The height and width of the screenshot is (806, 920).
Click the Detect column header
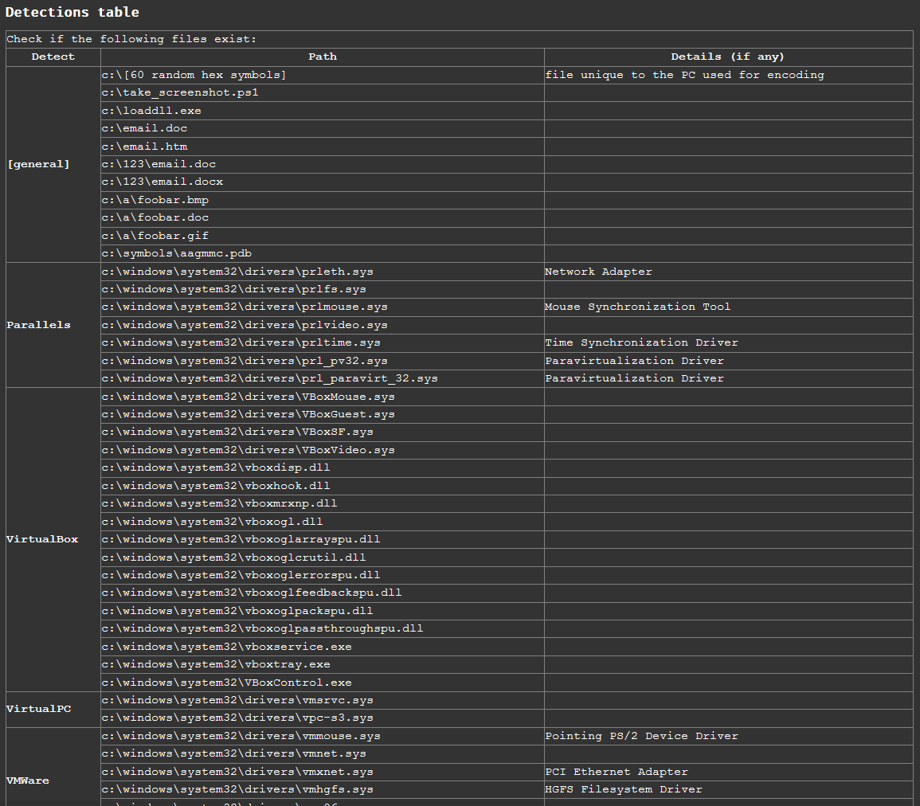[53, 57]
